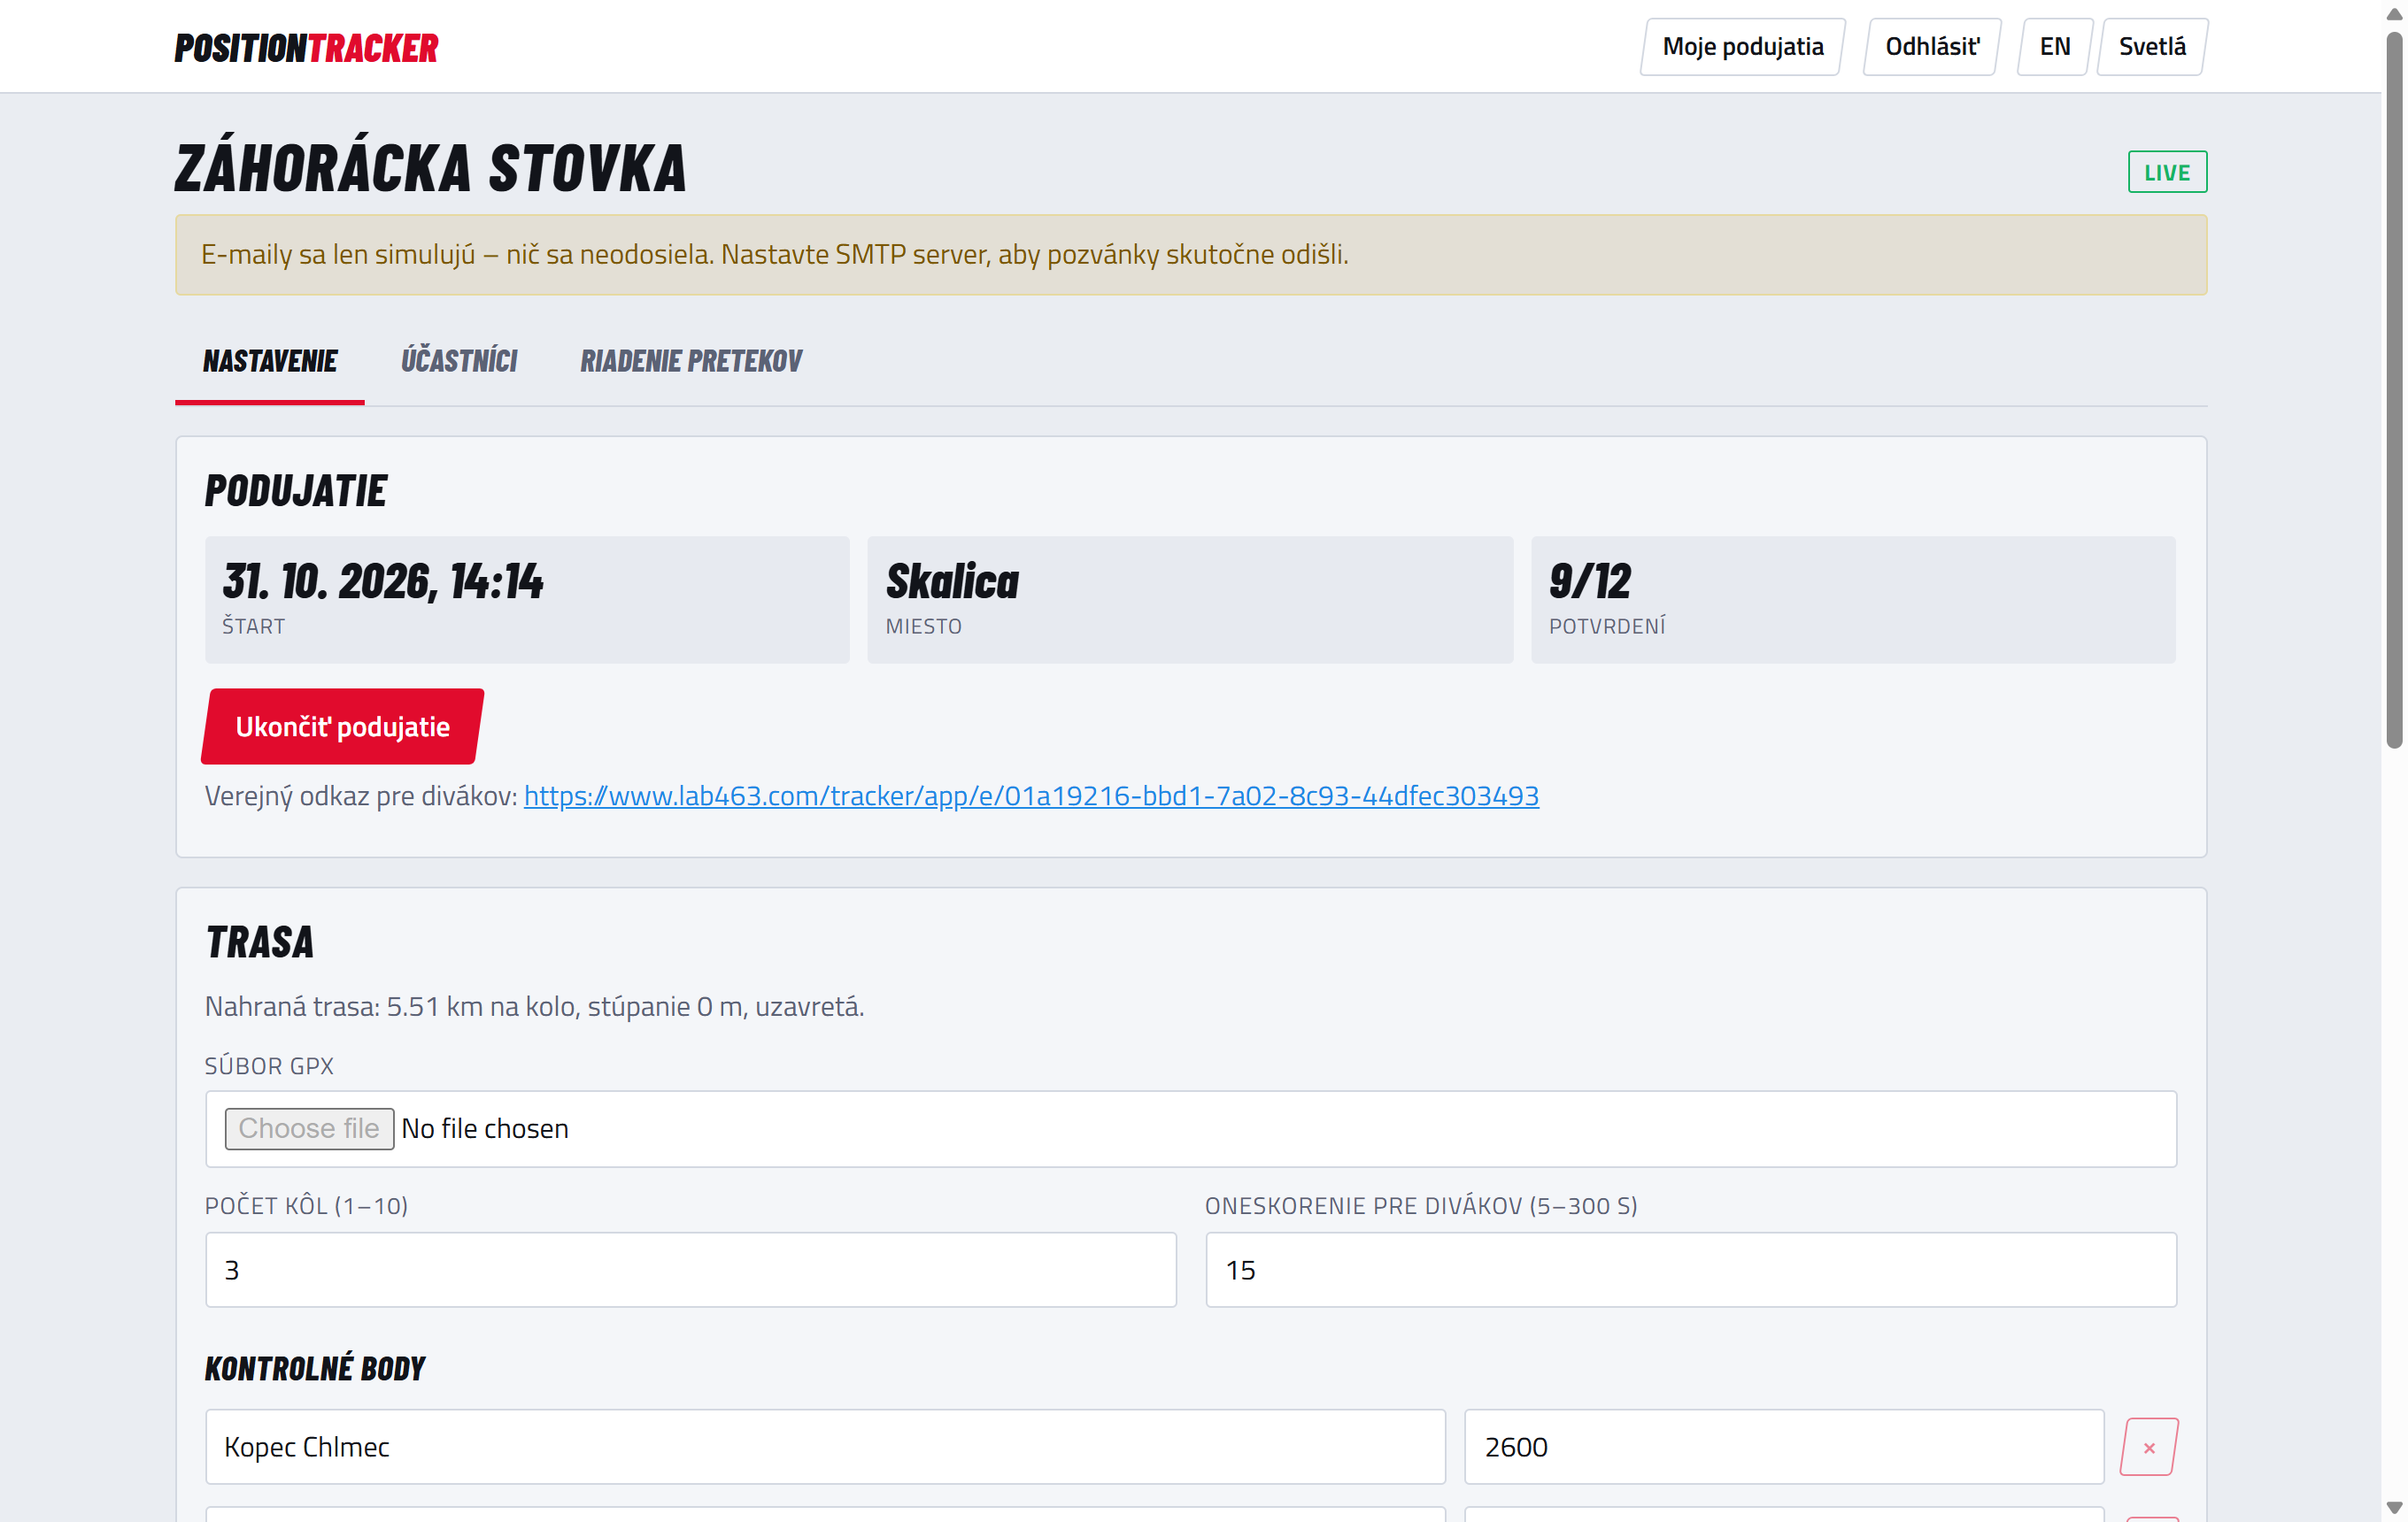Screen dimensions: 2408x1522
Task: Switch to the Účastníci tab
Action: click(459, 361)
